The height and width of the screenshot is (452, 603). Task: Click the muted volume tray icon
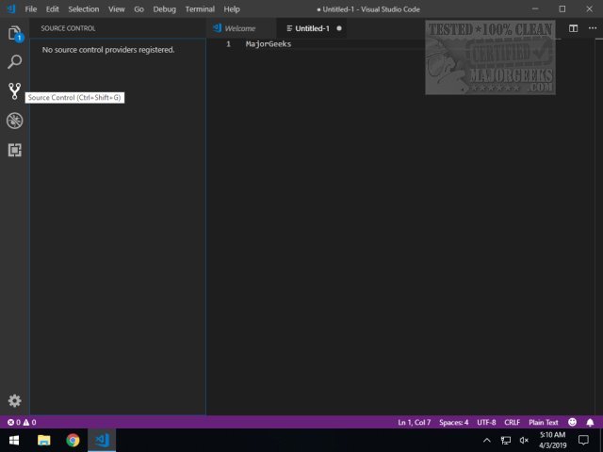pos(524,441)
